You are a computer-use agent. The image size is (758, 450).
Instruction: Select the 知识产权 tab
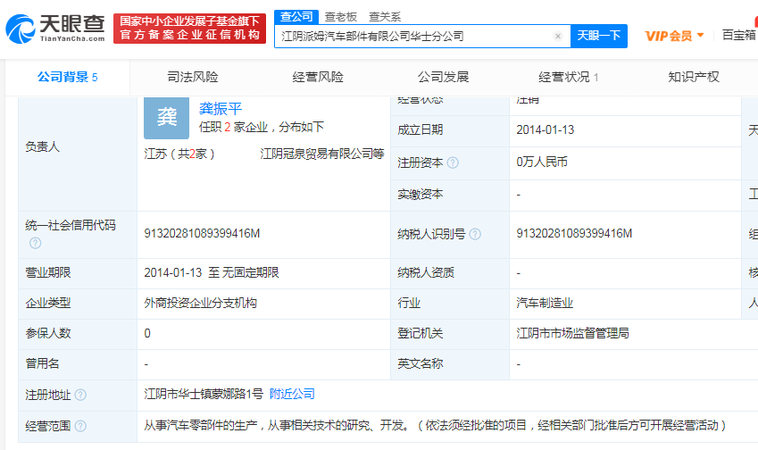(x=694, y=77)
